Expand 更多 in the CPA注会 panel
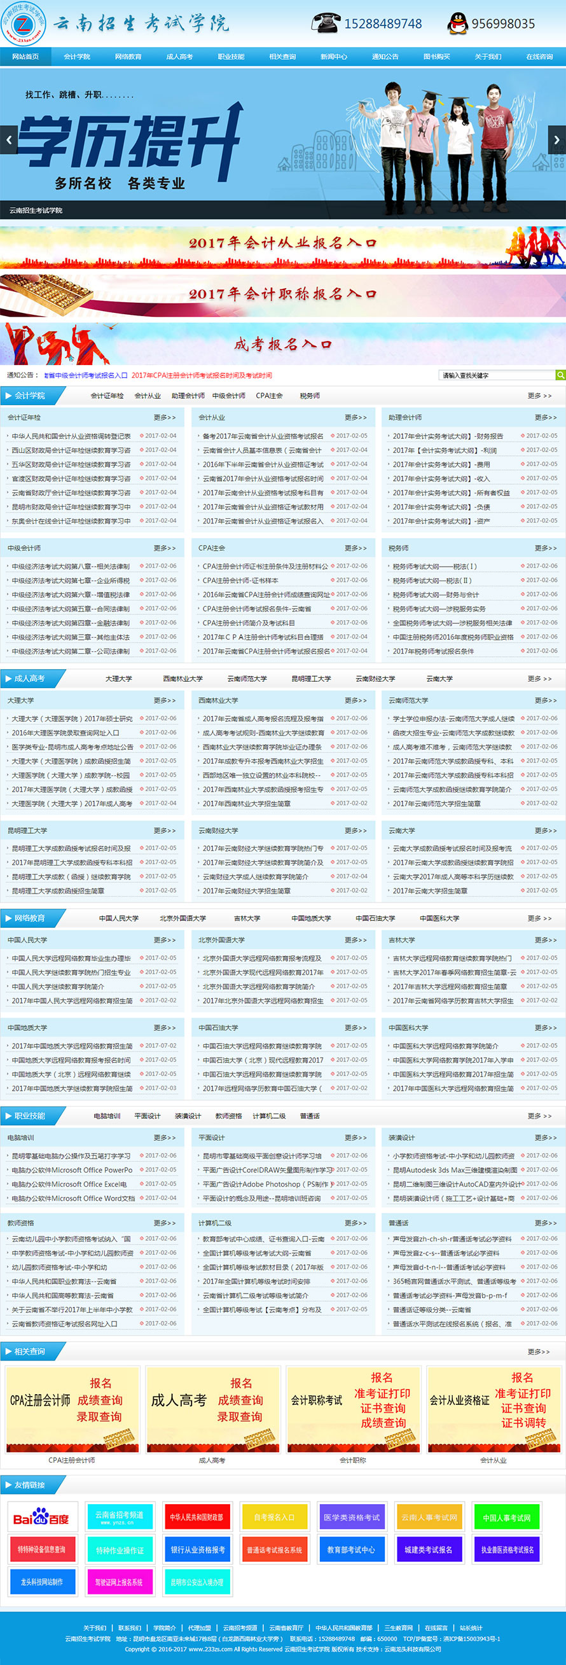This screenshot has width=566, height=1665. [355, 548]
